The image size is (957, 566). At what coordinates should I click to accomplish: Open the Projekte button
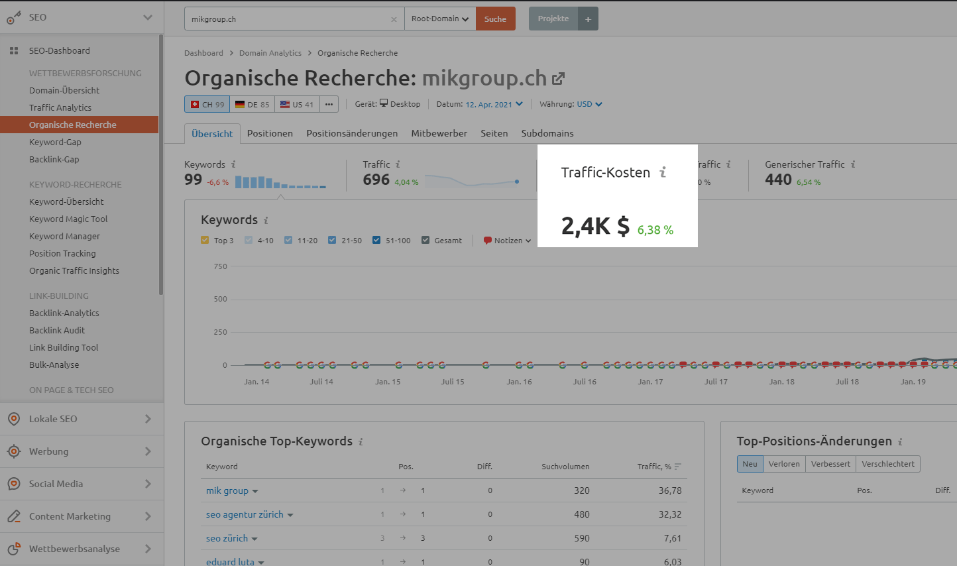[x=553, y=19]
